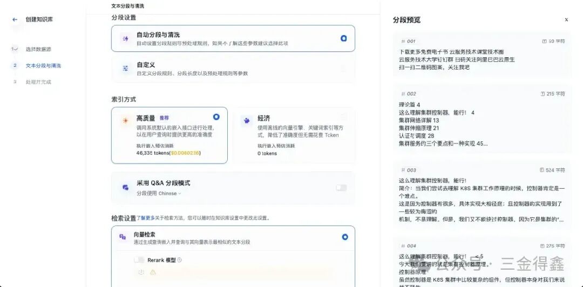The height and width of the screenshot is (287, 583).
Task: Go back using the arrow beside 创建知识库
Action: click(15, 19)
